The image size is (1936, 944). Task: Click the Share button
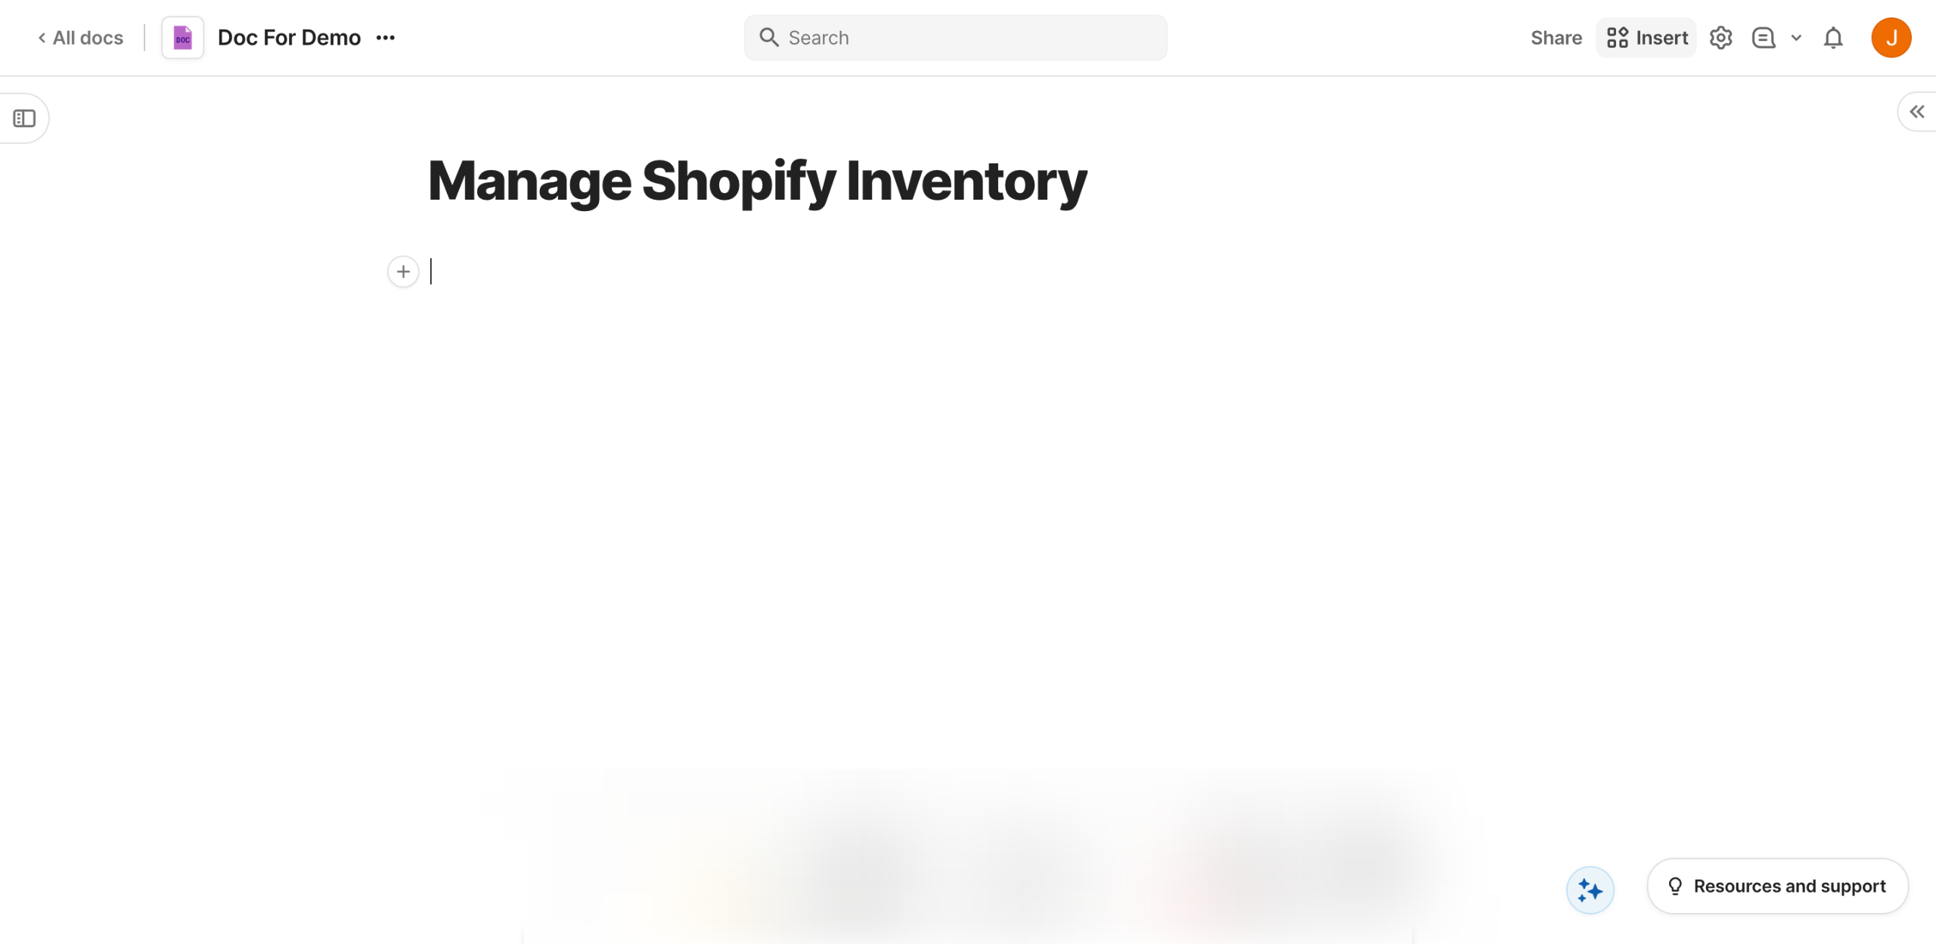pos(1556,38)
